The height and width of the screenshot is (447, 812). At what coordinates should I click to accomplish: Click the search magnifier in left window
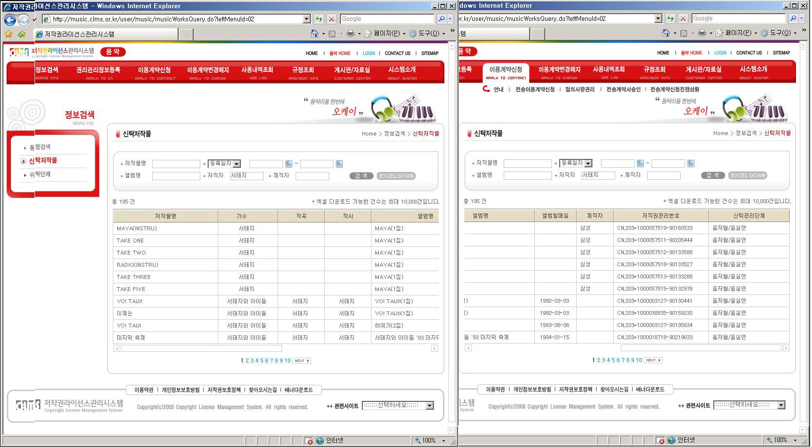(441, 19)
